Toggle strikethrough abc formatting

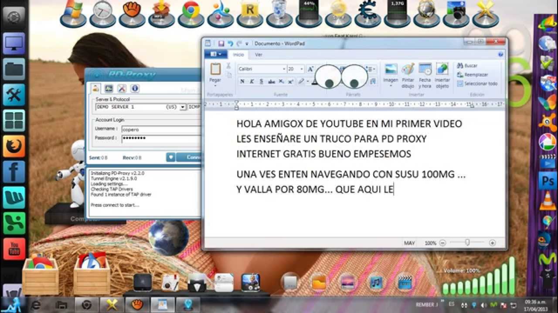coord(272,81)
